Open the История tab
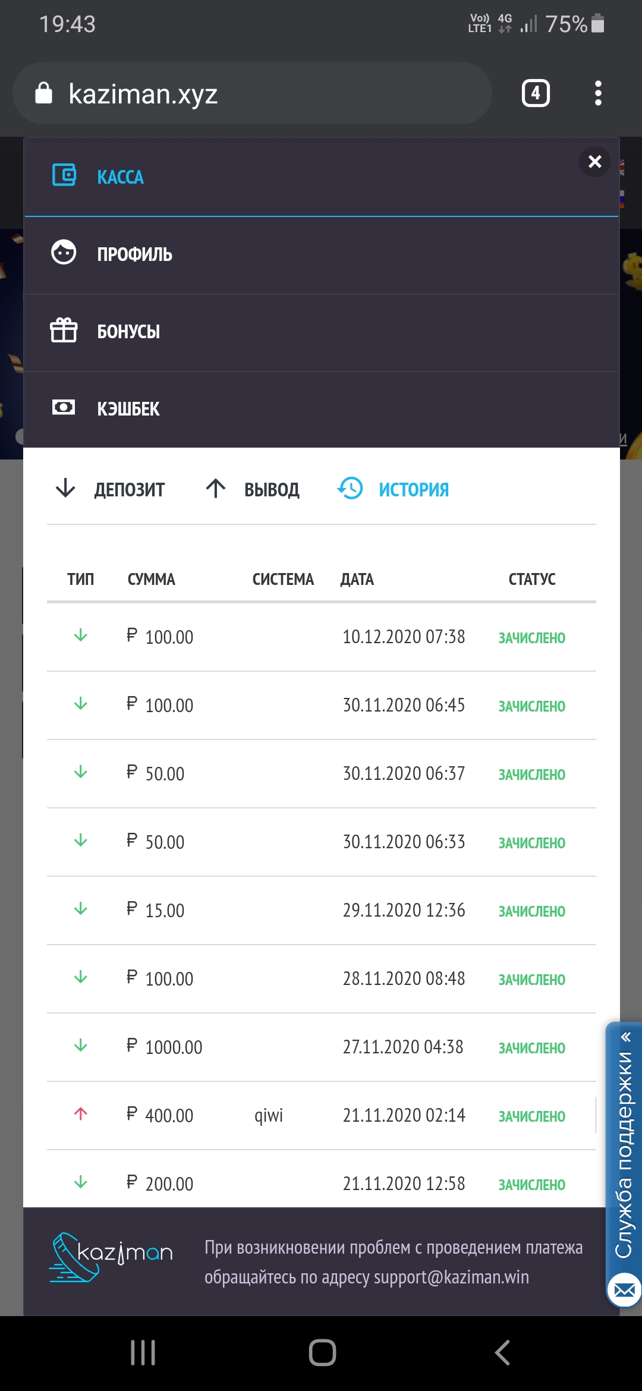The height and width of the screenshot is (1391, 642). [414, 490]
